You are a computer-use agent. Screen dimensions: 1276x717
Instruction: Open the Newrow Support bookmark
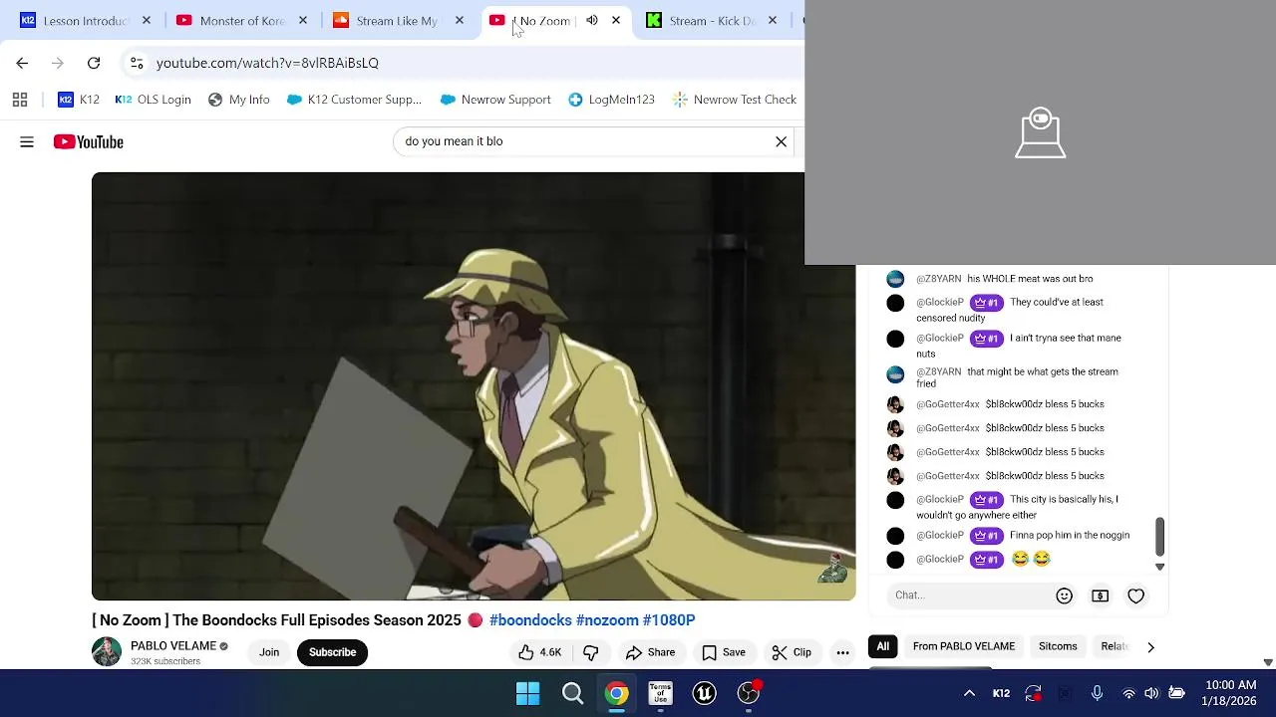coord(495,100)
